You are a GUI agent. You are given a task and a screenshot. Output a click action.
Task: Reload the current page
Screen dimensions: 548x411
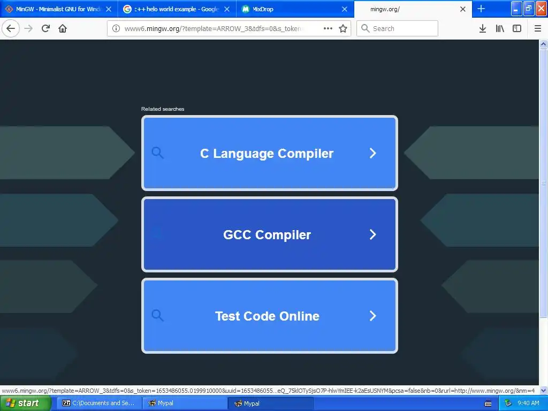[x=45, y=28]
